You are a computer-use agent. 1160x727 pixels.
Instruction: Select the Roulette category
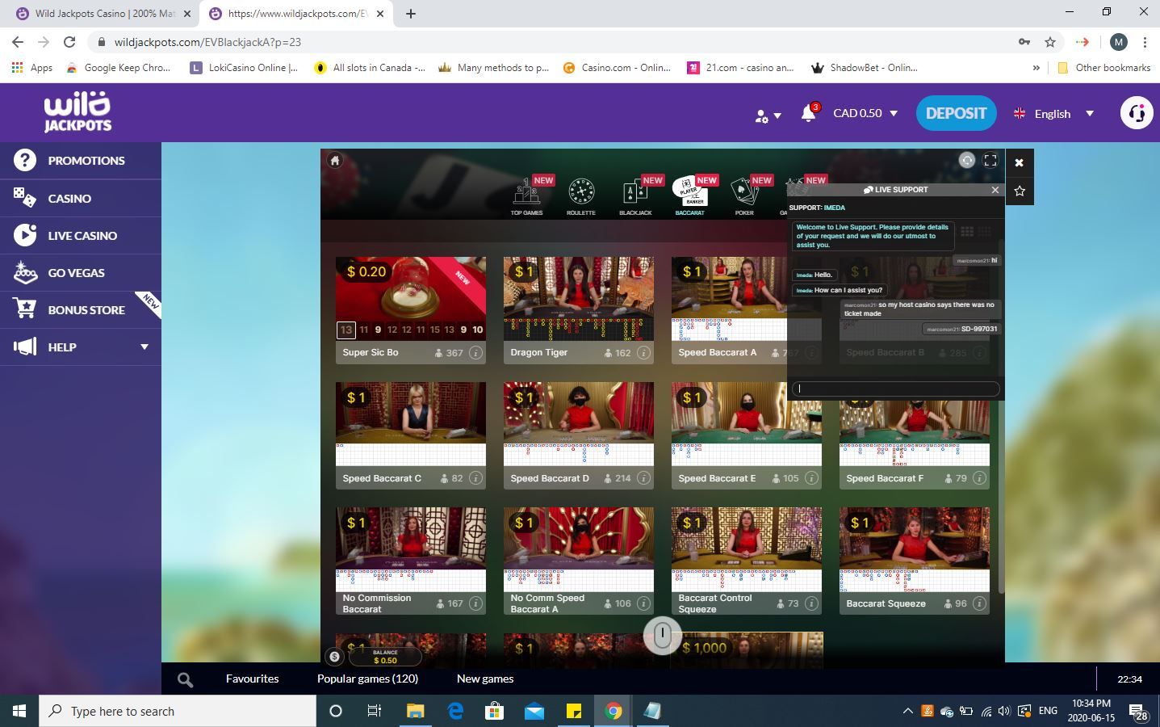pos(580,197)
